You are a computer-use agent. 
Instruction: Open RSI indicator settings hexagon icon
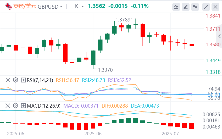(15, 80)
